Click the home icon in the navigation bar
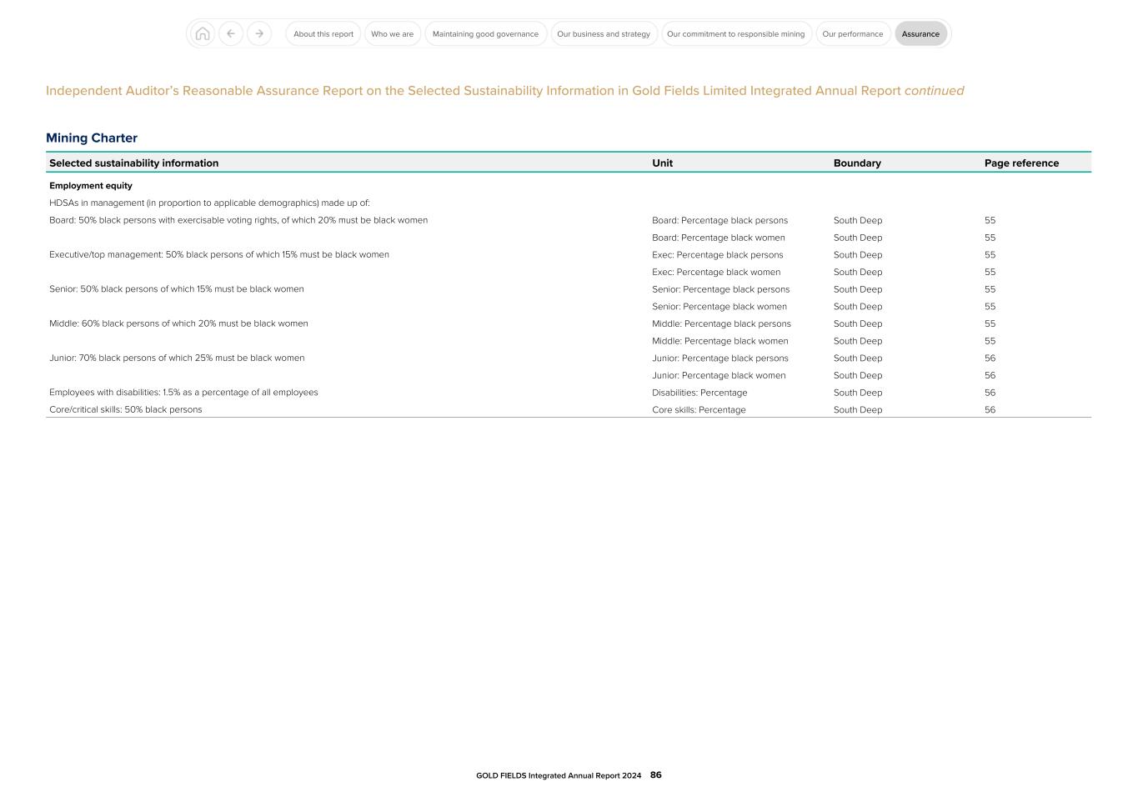The width and height of the screenshot is (1138, 807). tap(202, 33)
